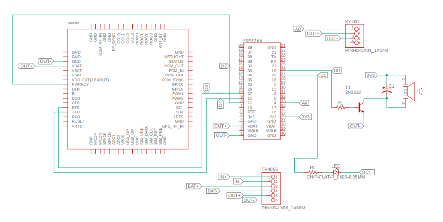Select the TX pin name on ESP8266
443x222 pixels.
(x=274, y=57)
